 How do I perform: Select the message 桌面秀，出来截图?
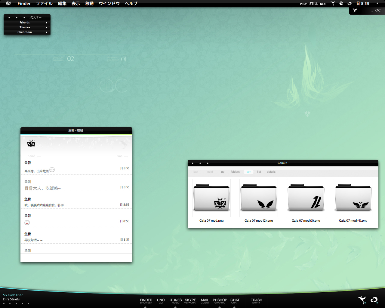36,171
